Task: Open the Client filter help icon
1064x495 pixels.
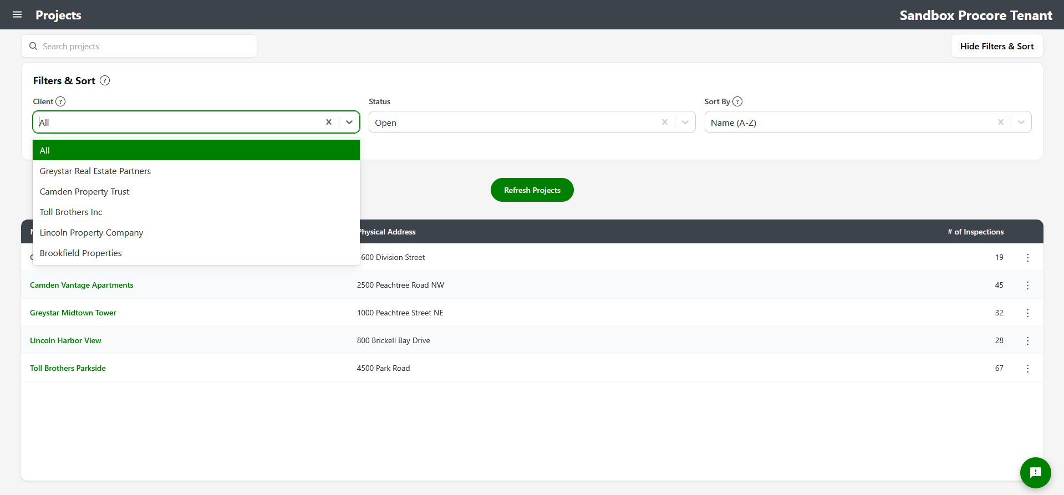Action: 60,101
